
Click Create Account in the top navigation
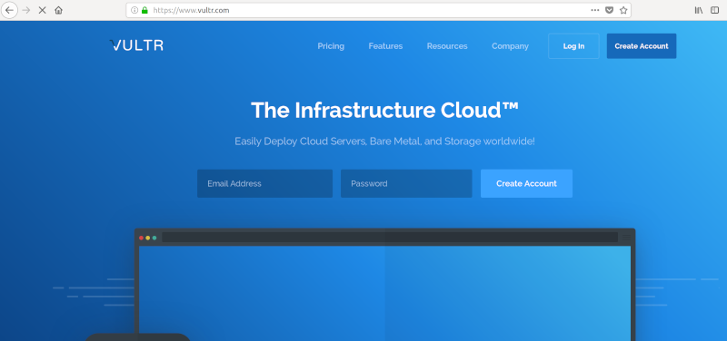642,46
